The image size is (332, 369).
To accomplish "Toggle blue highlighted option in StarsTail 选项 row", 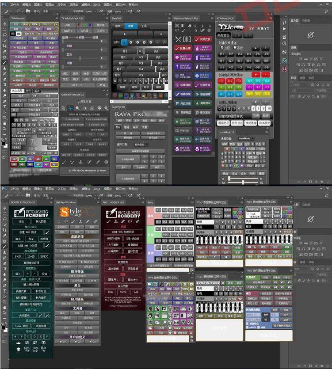I will [x=124, y=42].
